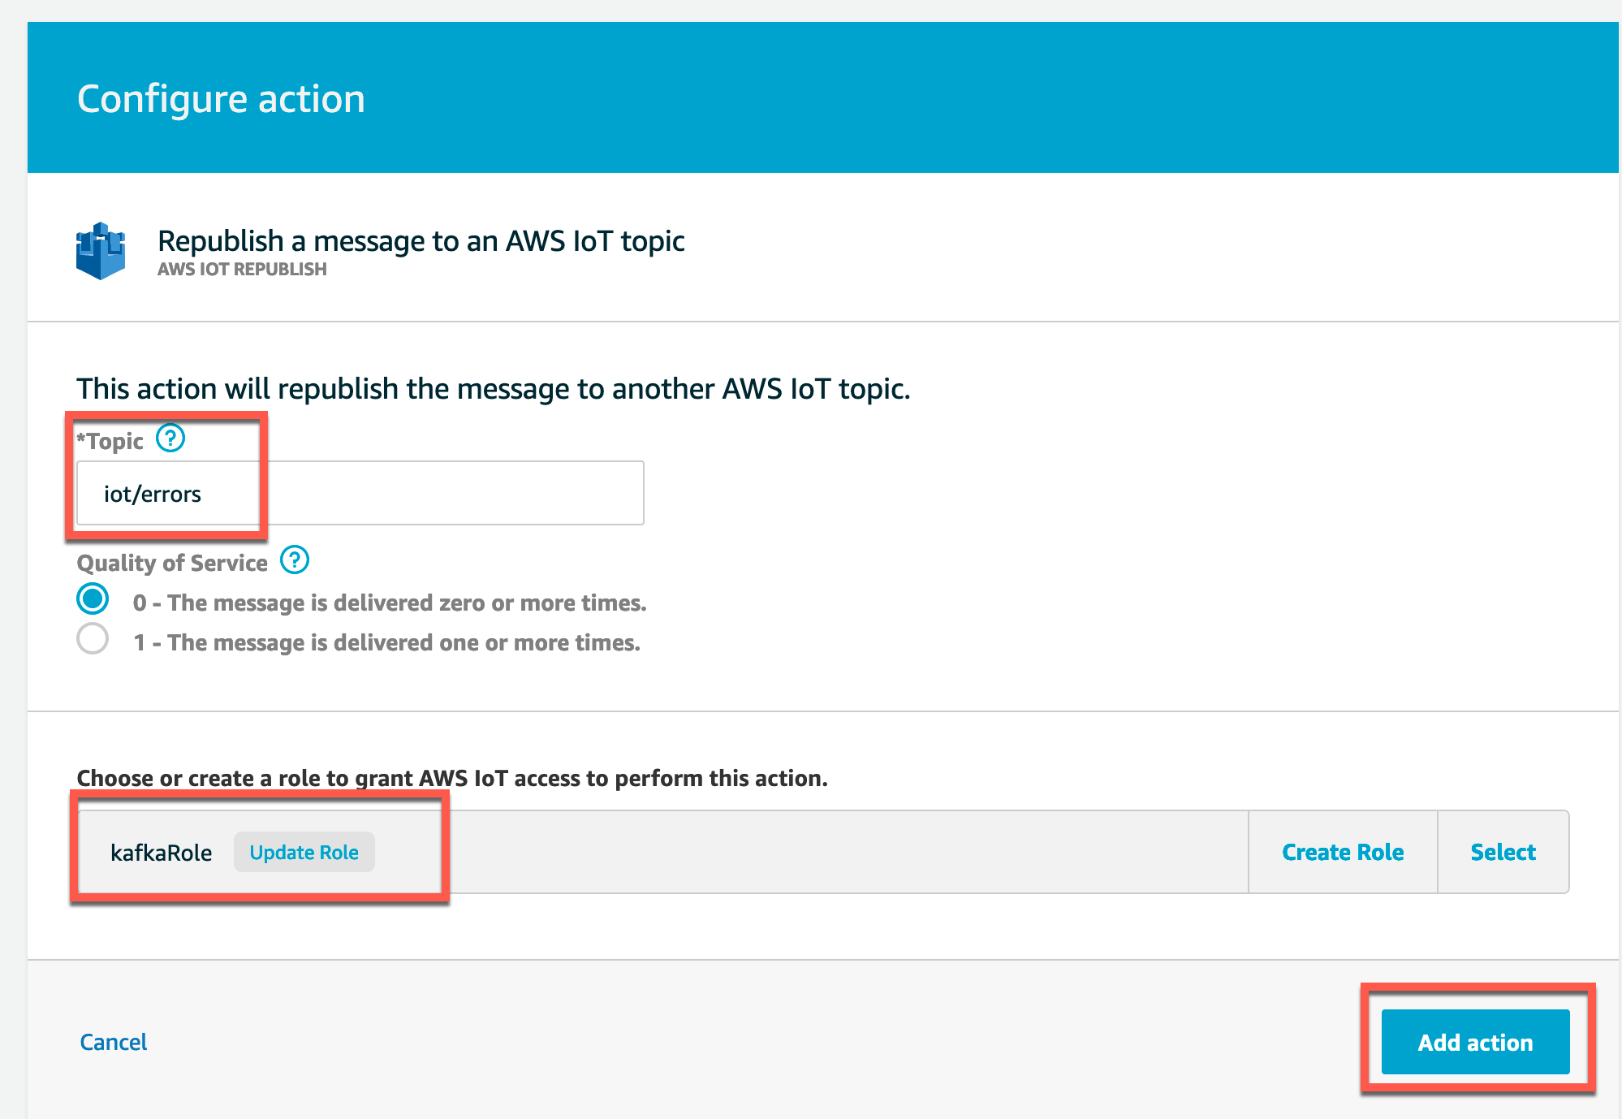Click the Add action button

tap(1476, 1042)
